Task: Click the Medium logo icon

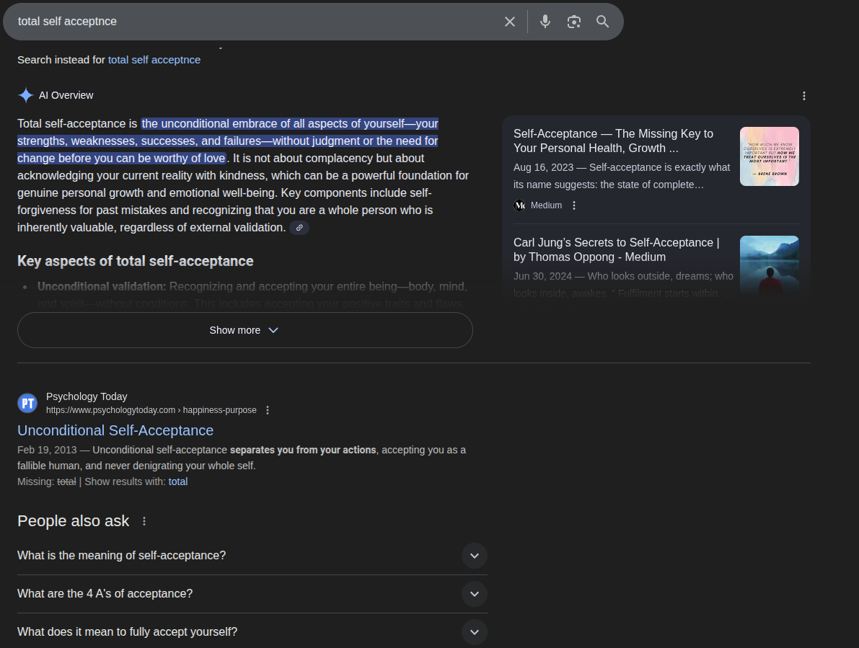Action: point(519,205)
